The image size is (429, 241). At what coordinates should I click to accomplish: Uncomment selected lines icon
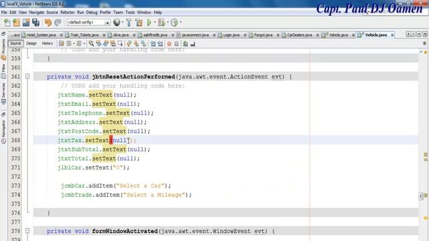coord(193,44)
